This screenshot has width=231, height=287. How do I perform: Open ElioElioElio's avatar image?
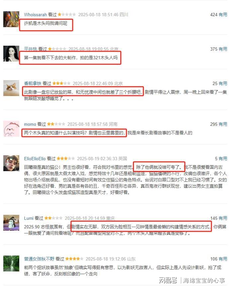click(x=11, y=163)
